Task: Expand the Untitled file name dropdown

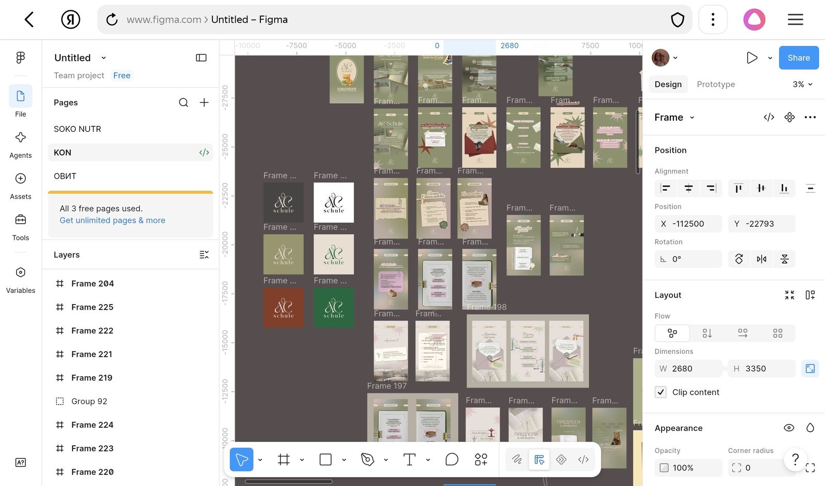Action: tap(104, 58)
